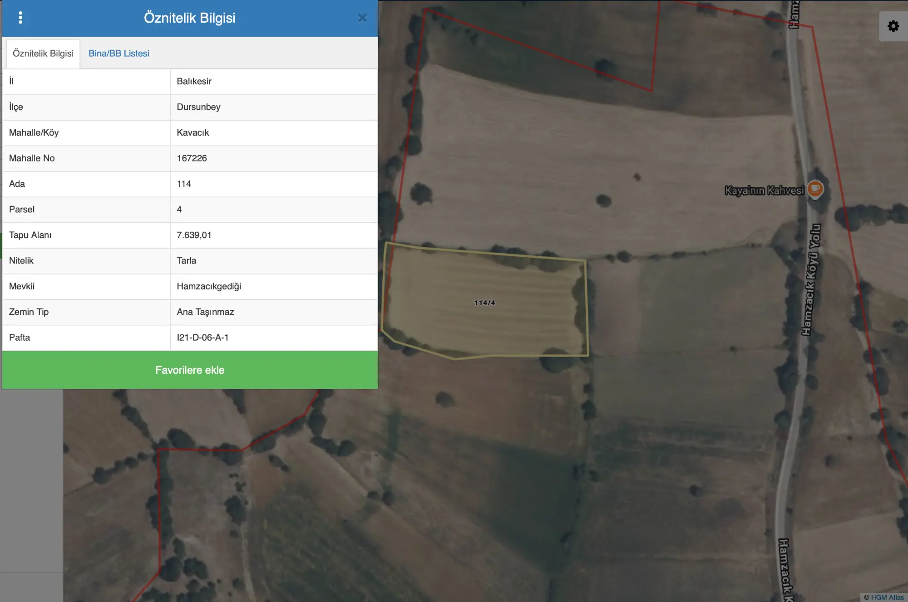Screen dimensions: 908x602
Task: Open the HGM Atlas attribution link
Action: pos(884,597)
